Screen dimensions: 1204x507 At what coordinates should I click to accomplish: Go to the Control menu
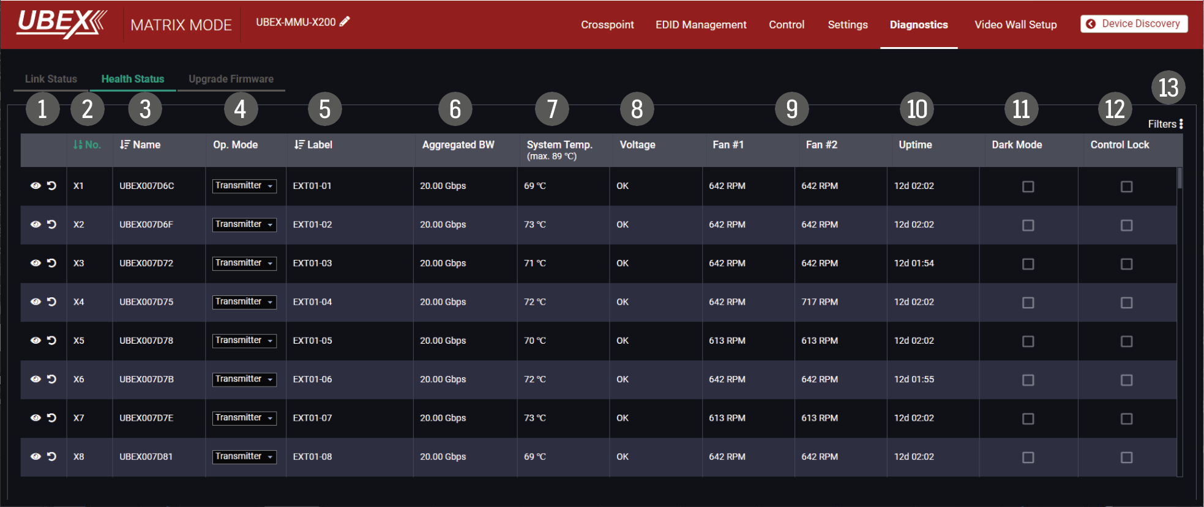click(x=787, y=24)
